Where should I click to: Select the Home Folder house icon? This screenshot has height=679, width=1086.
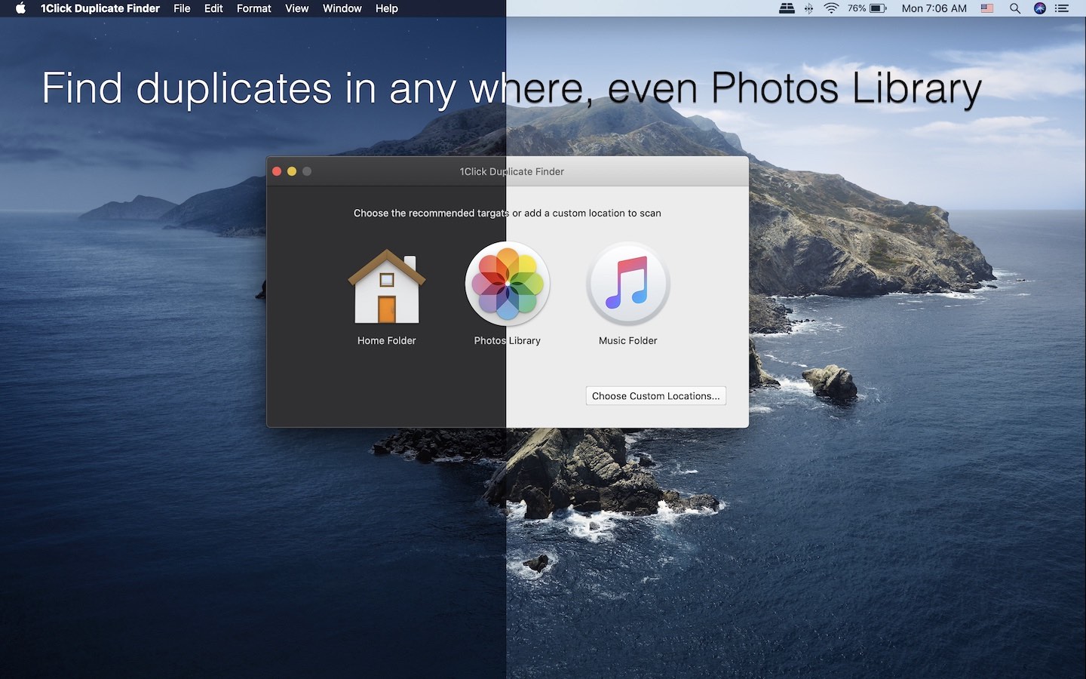(387, 287)
